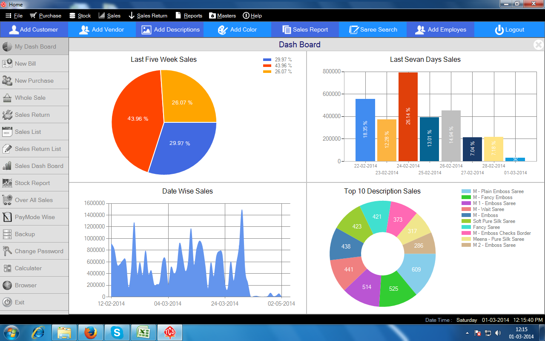Open the Whole Sale basket icon

(7, 98)
